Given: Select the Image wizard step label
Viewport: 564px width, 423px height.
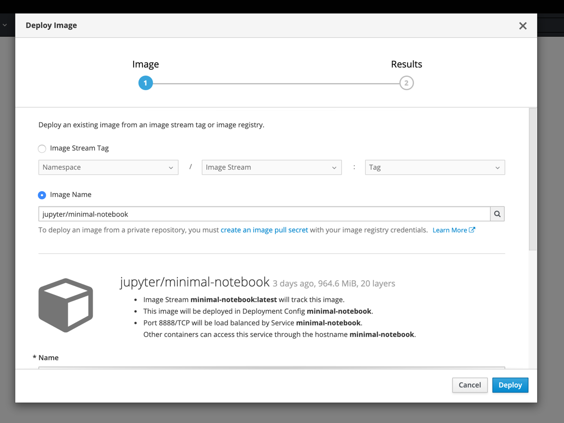Looking at the screenshot, I should [145, 64].
